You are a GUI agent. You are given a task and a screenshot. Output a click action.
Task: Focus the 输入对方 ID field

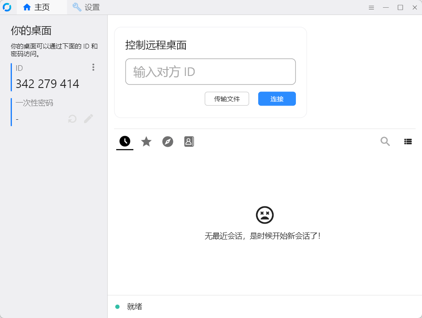pos(210,72)
